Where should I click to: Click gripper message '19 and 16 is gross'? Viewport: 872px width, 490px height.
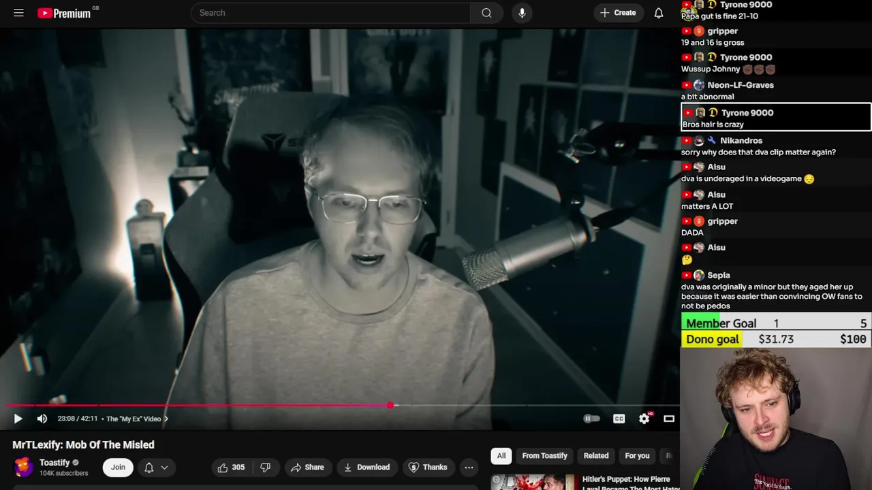(713, 43)
